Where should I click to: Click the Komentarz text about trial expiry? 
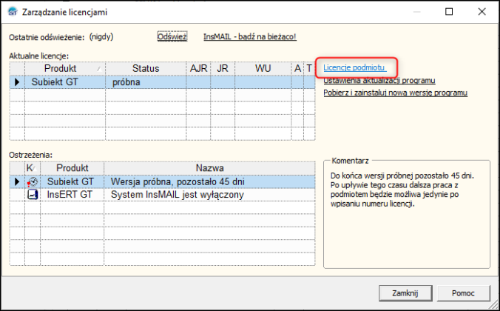pos(402,190)
